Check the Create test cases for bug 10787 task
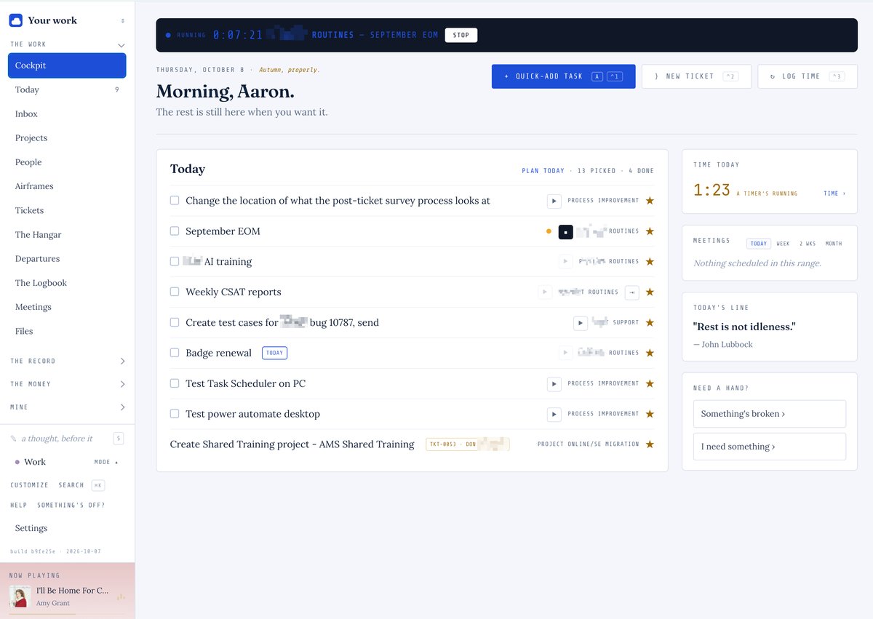The height and width of the screenshot is (619, 873). click(x=175, y=322)
